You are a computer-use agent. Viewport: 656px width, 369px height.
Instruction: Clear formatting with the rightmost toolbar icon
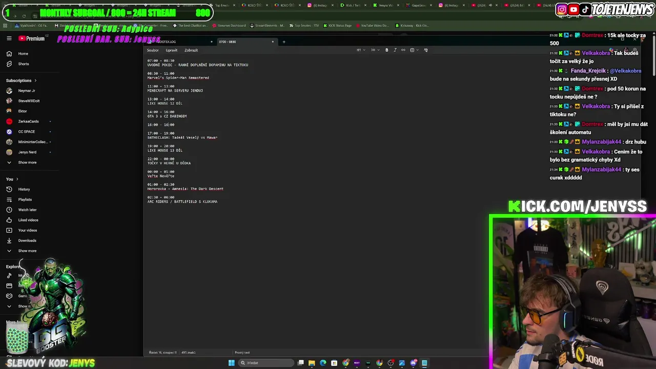click(425, 50)
